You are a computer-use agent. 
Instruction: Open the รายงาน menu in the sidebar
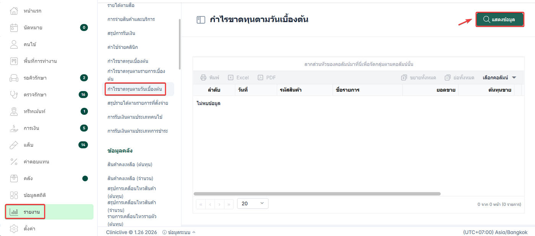point(49,212)
